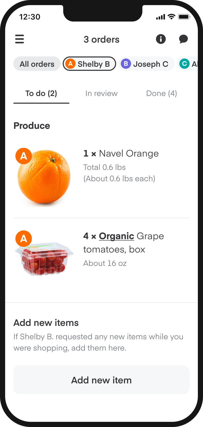203x427 pixels.
Task: Tap the purple B avatar for Joseph
Action: [126, 64]
